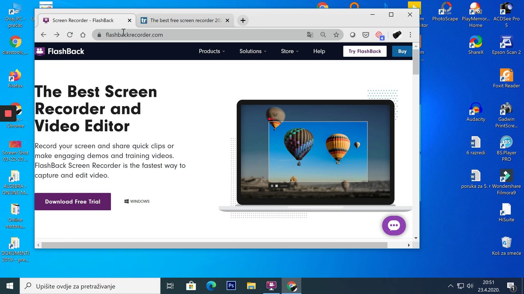Open the Chrome three-dot menu
The width and height of the screenshot is (524, 294).
click(410, 35)
